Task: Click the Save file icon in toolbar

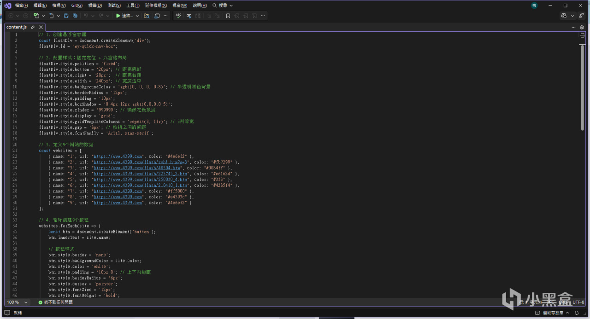Action: pyautogui.click(x=66, y=16)
